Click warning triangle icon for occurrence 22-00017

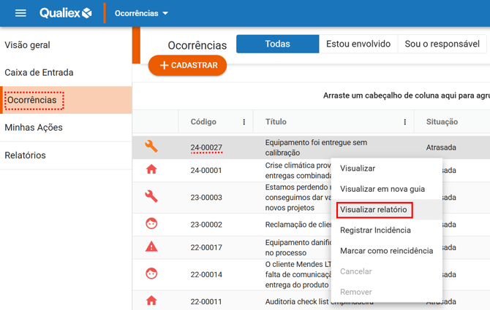tap(151, 247)
